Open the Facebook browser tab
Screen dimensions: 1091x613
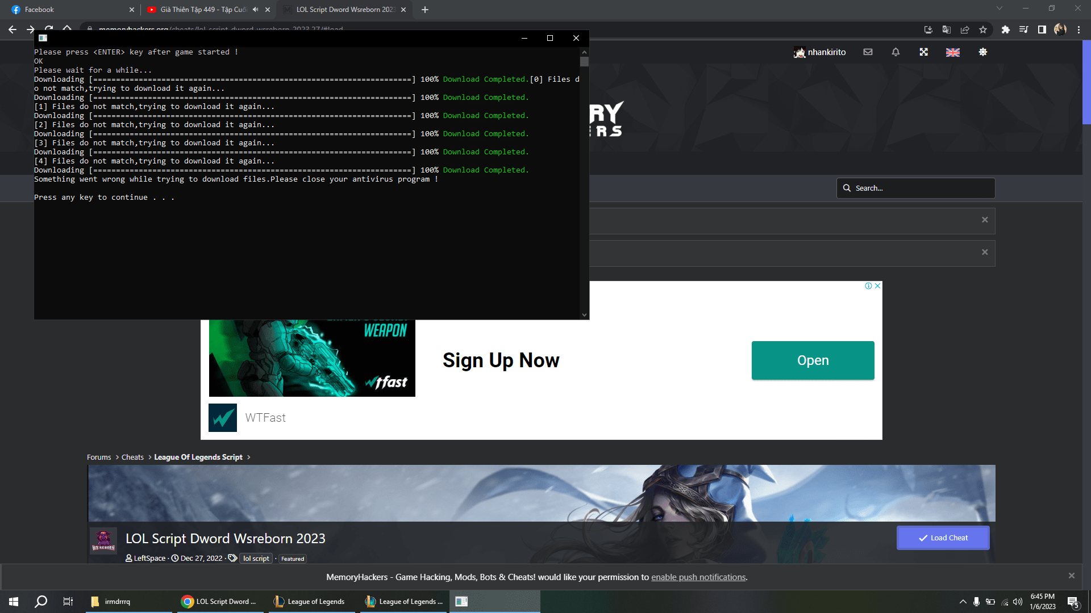coord(71,10)
